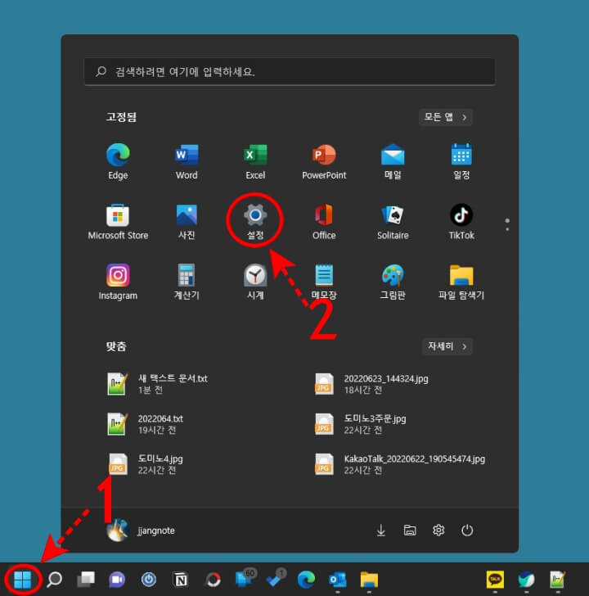
Task: Click 자세히 (More) for recommended items
Action: (x=447, y=346)
